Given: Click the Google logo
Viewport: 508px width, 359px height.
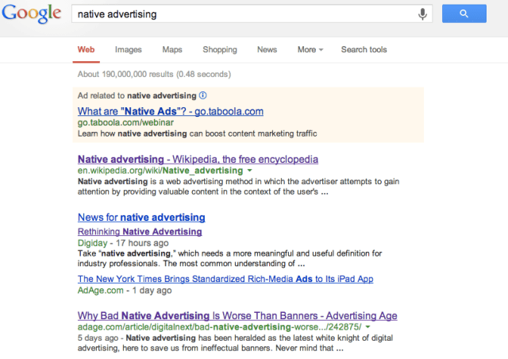Looking at the screenshot, I should [x=32, y=14].
